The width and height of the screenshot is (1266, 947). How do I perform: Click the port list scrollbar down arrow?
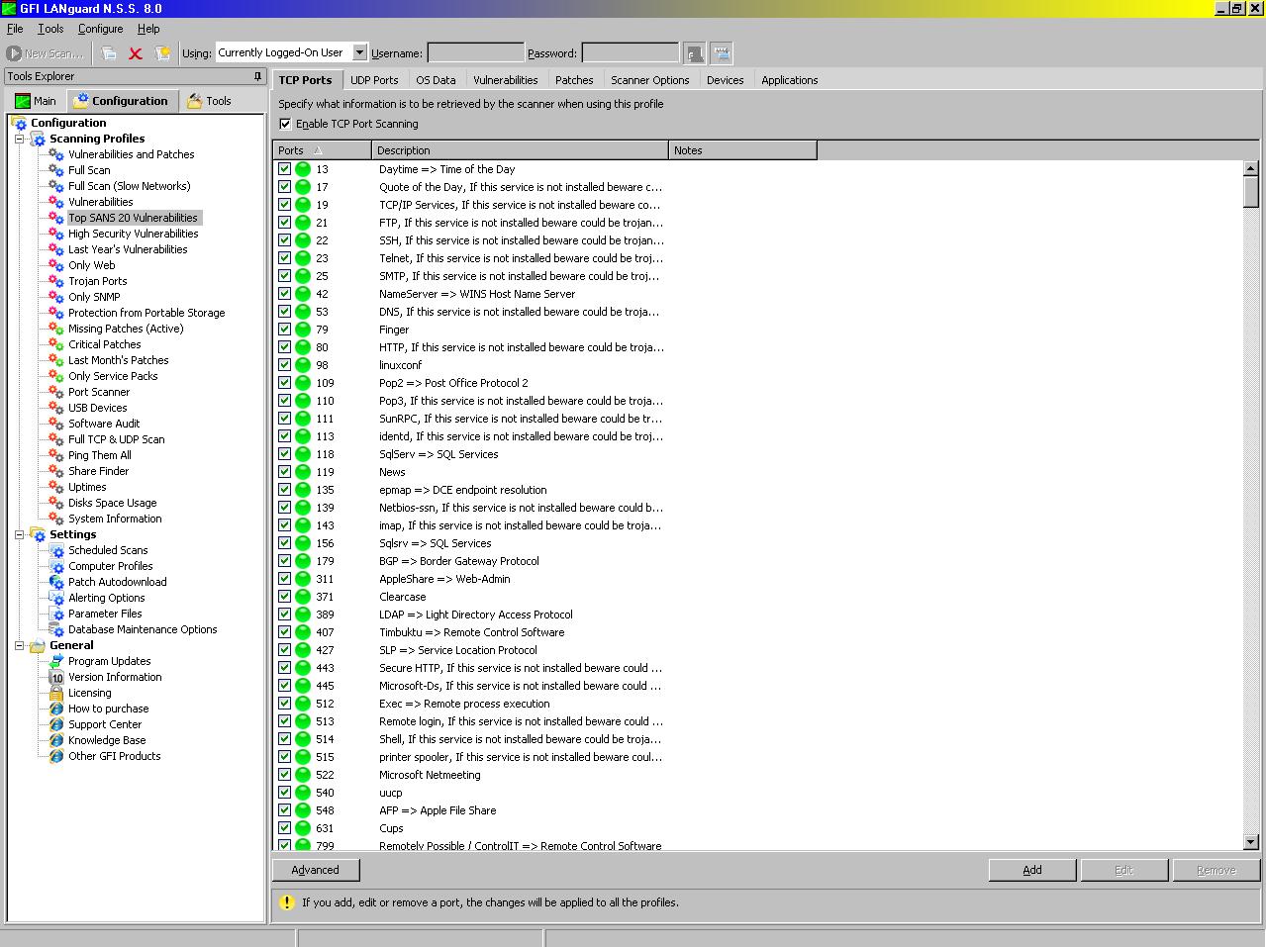(x=1250, y=842)
